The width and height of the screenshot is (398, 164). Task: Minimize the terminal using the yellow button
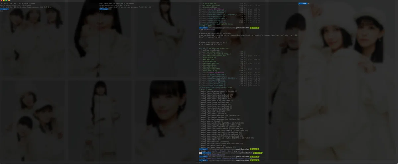point(3,1)
